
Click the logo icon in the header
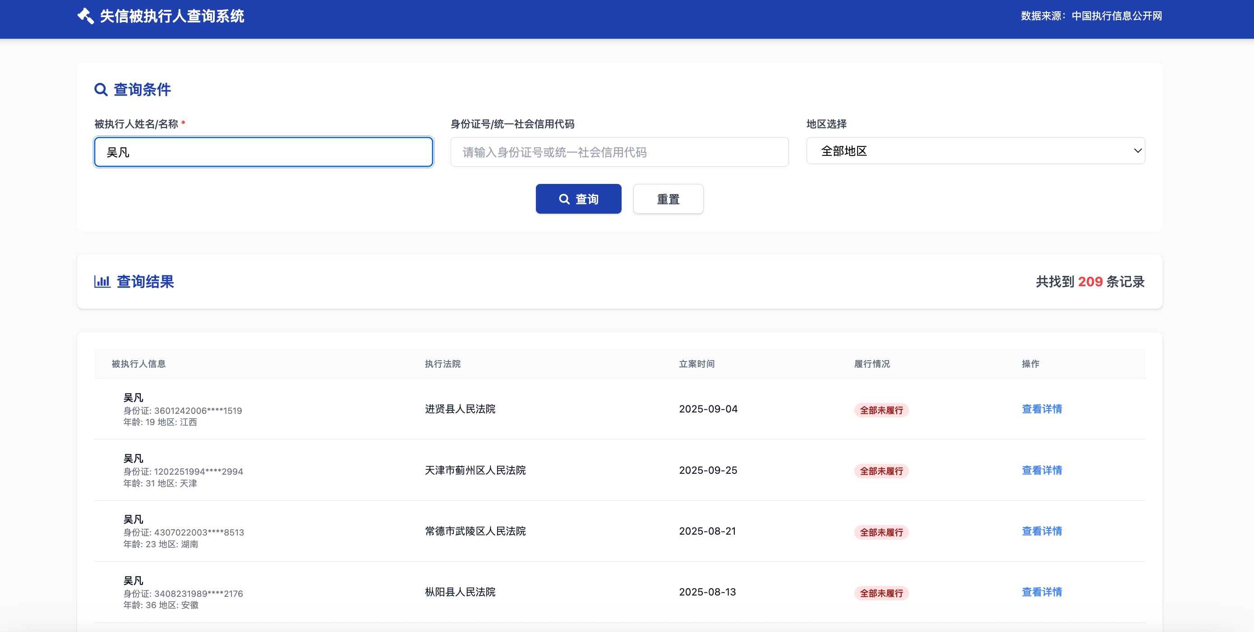click(x=87, y=16)
